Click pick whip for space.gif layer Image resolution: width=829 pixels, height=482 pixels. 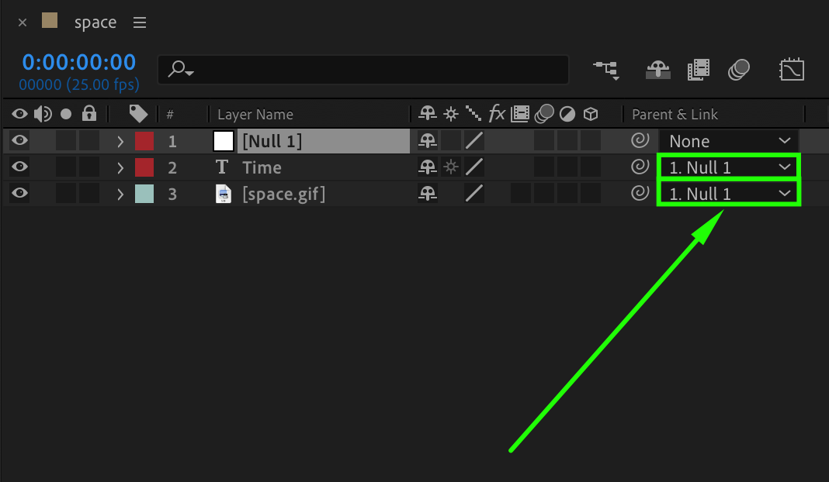point(640,194)
